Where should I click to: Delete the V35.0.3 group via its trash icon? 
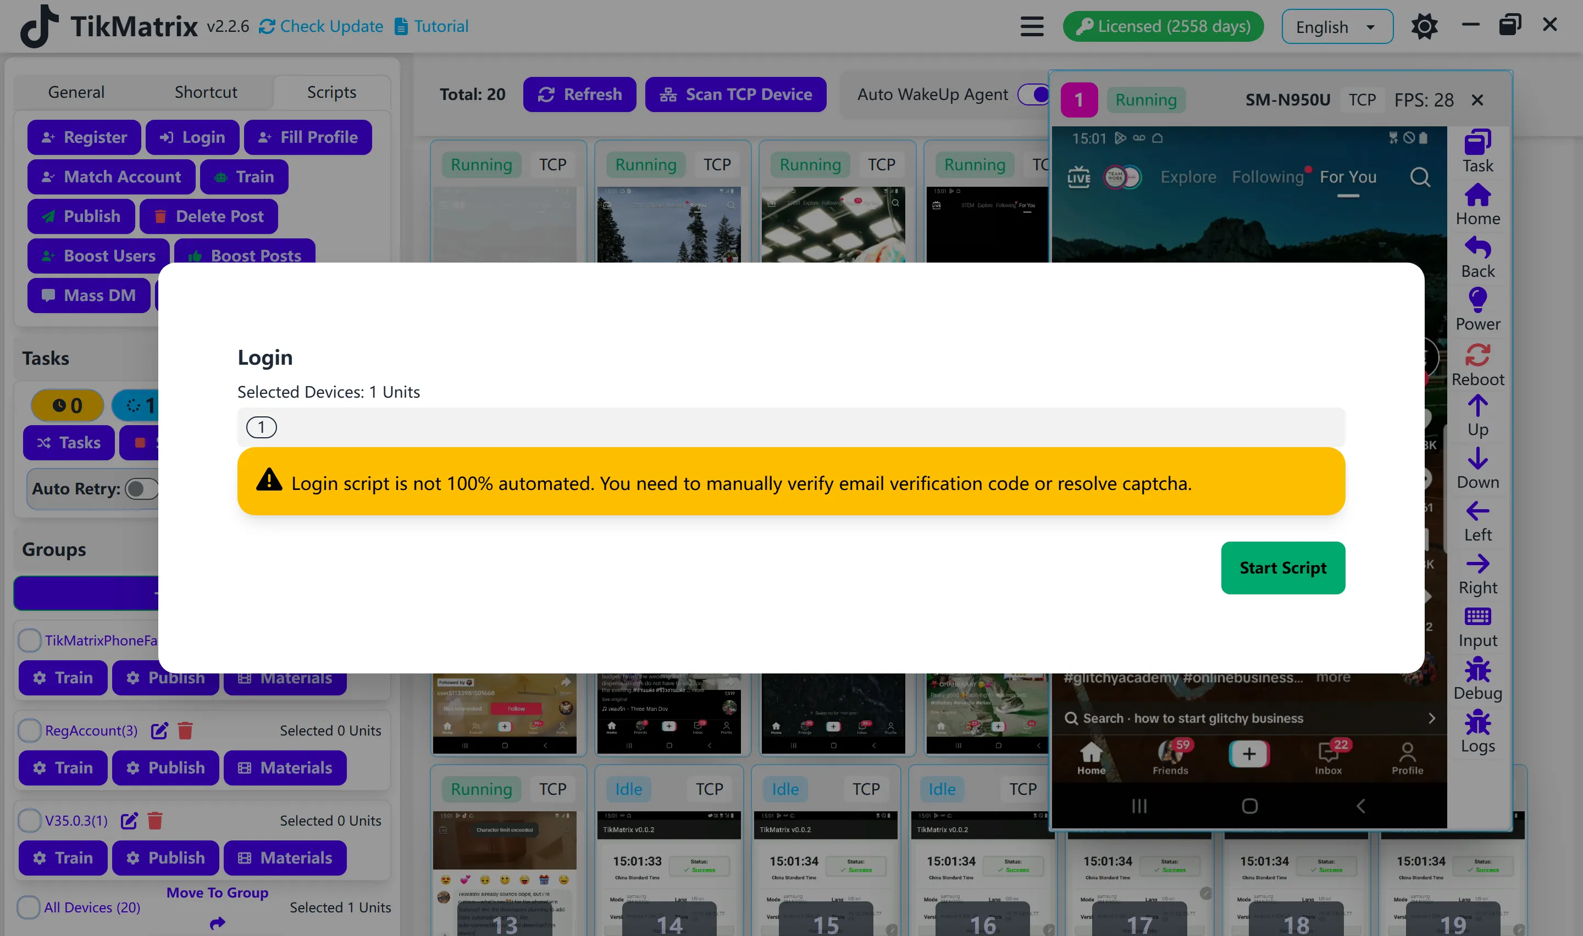click(x=154, y=820)
